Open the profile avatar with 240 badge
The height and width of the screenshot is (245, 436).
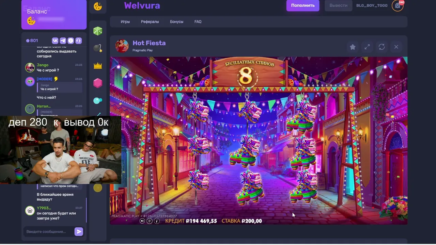[x=398, y=6]
